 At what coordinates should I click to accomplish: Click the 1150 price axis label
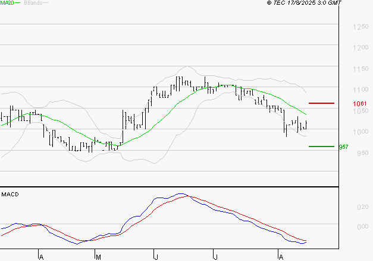[x=359, y=69]
